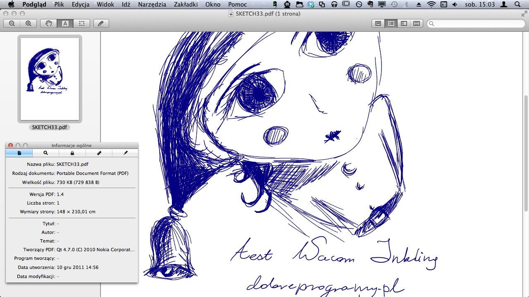Open the Widok menu
The height and width of the screenshot is (297, 529).
[106, 5]
